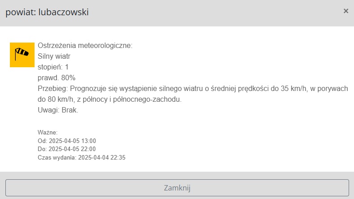Click the "prawd. 80%" probability line
The width and height of the screenshot is (354, 199).
(x=56, y=78)
